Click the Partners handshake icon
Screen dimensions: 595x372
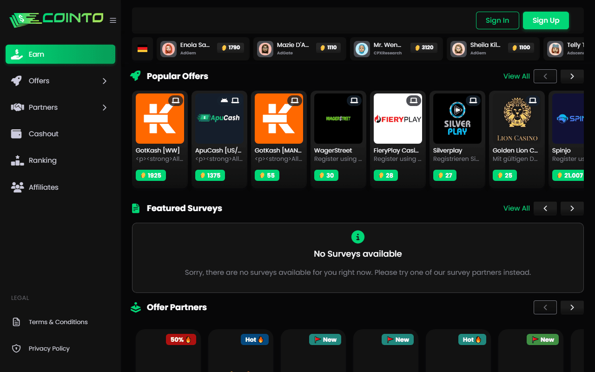tap(17, 107)
